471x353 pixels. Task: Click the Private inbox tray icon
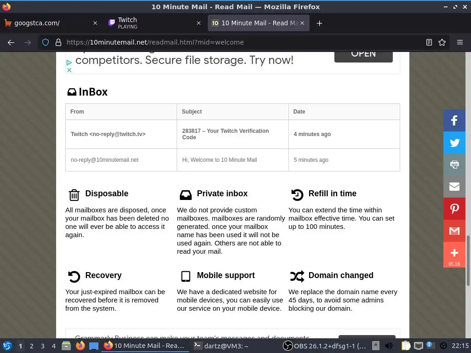click(186, 195)
